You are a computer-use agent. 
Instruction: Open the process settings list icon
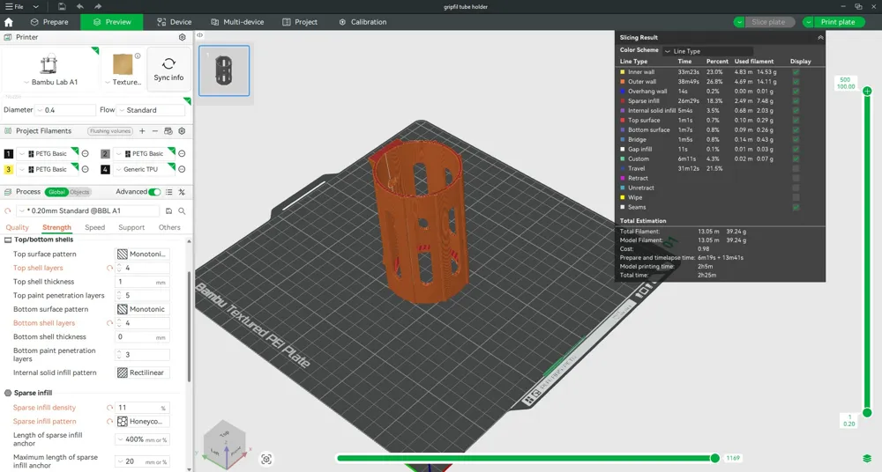pos(169,192)
